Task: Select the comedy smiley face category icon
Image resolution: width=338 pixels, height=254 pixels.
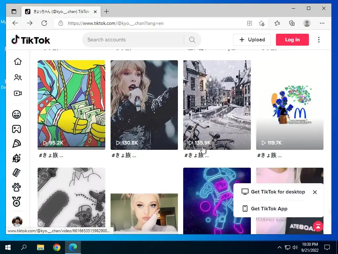Action: [17, 114]
